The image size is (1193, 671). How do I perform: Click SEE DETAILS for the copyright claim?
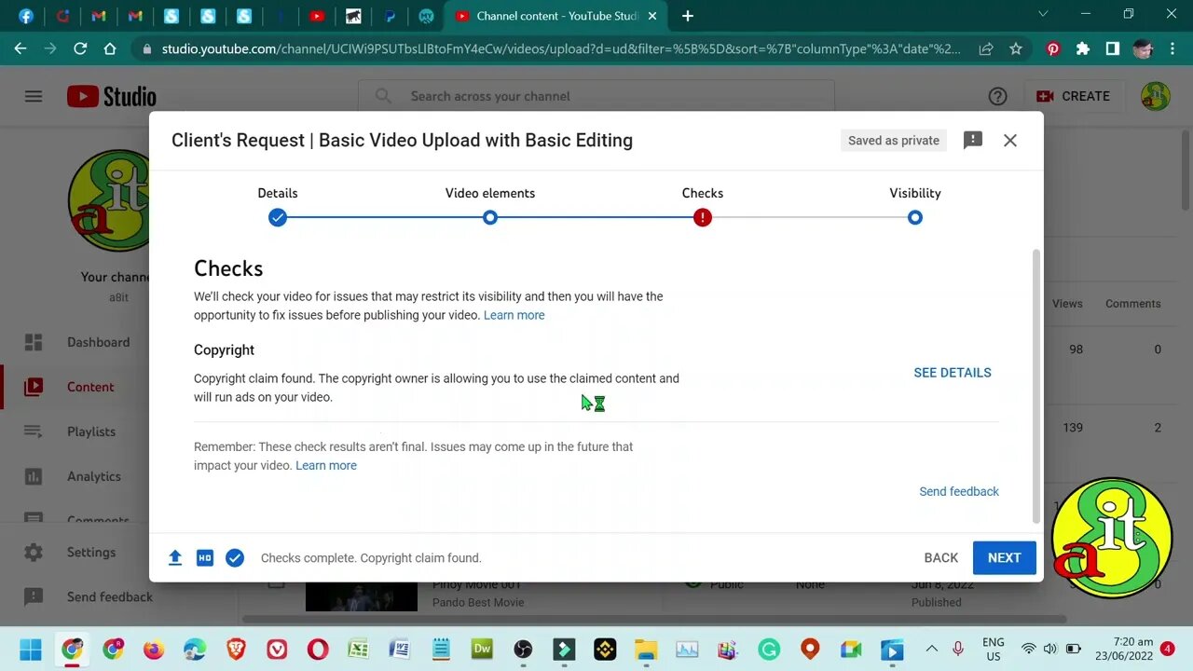(953, 372)
